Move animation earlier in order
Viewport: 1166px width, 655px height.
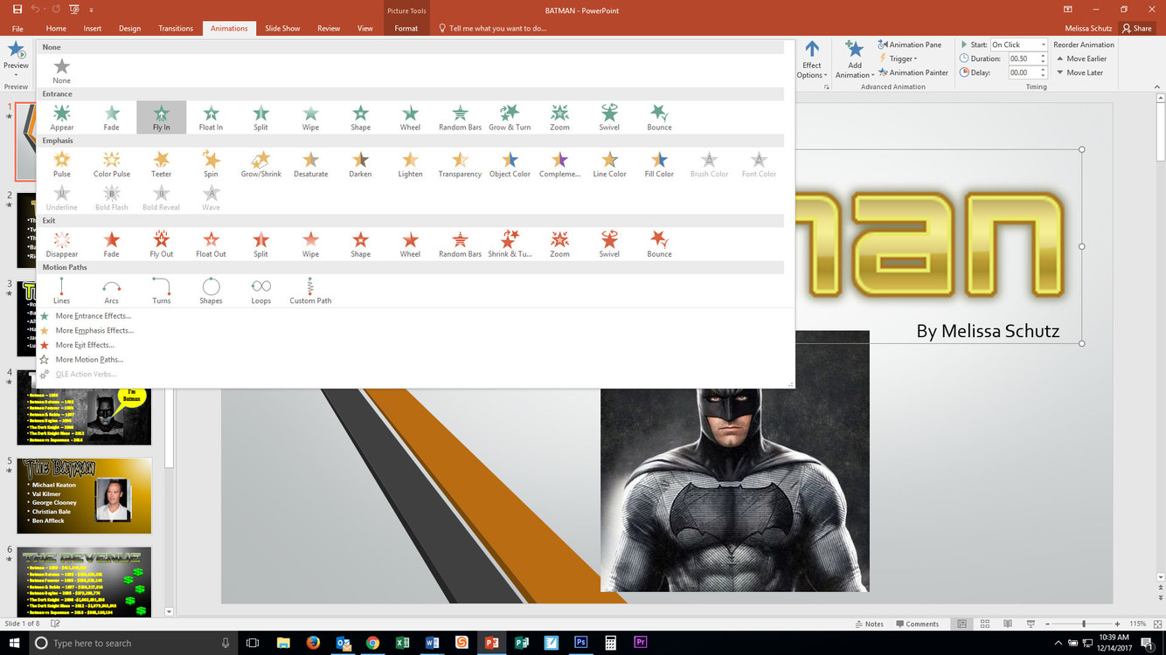pos(1080,59)
